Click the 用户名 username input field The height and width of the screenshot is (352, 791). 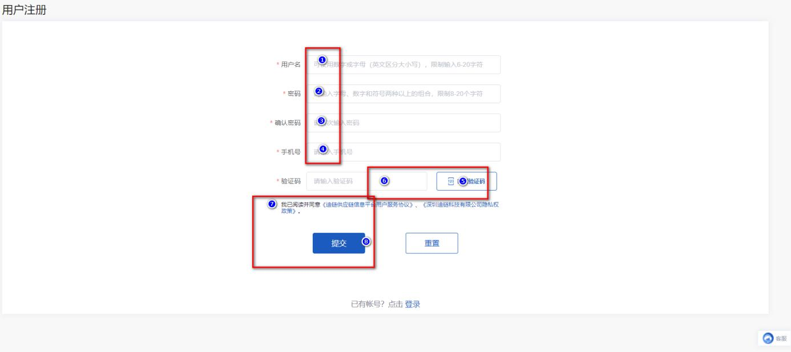coord(403,64)
